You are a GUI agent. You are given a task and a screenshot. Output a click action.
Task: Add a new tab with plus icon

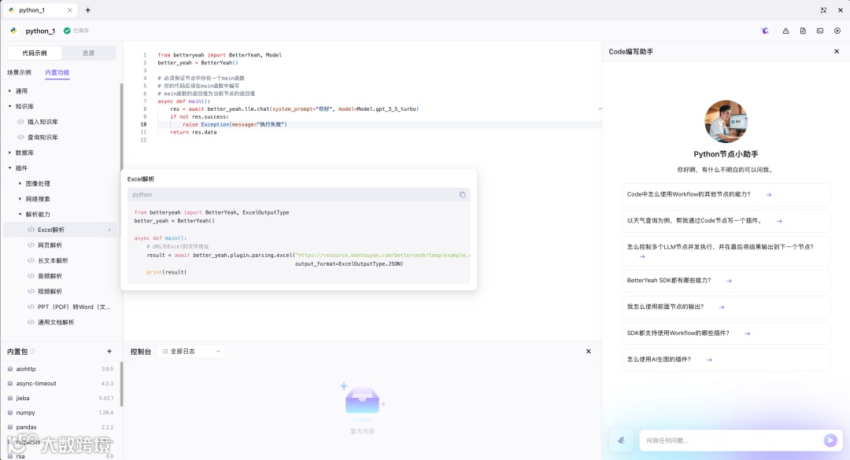88,10
